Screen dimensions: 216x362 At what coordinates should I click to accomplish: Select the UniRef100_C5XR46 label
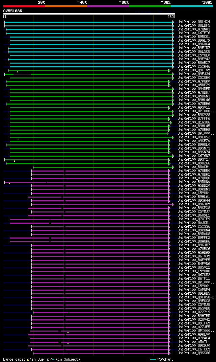point(194,67)
